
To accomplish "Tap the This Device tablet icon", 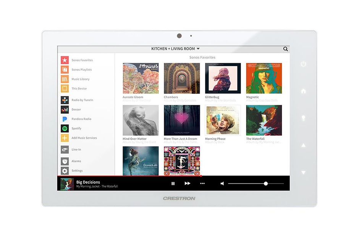I will [65, 88].
